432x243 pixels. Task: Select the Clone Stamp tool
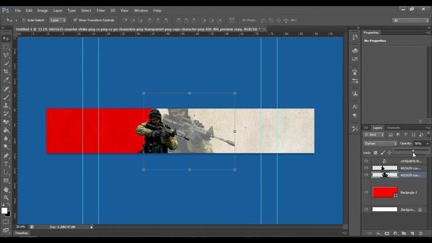(x=6, y=105)
